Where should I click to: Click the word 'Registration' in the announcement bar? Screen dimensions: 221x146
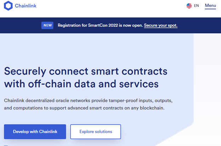(70, 25)
